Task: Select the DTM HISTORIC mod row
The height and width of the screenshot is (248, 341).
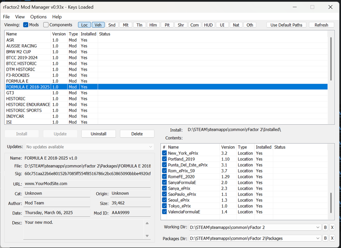Action: click(x=166, y=69)
